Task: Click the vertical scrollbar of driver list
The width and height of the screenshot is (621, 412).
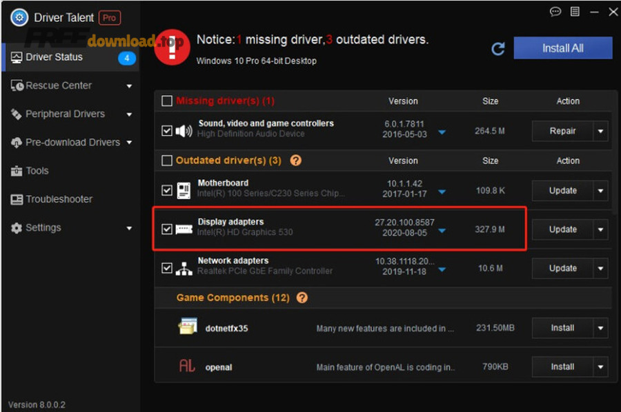Action: tap(615, 152)
